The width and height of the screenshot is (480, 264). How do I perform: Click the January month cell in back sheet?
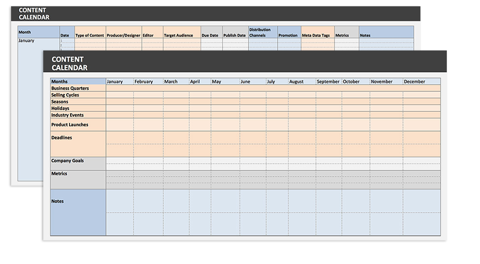26,40
